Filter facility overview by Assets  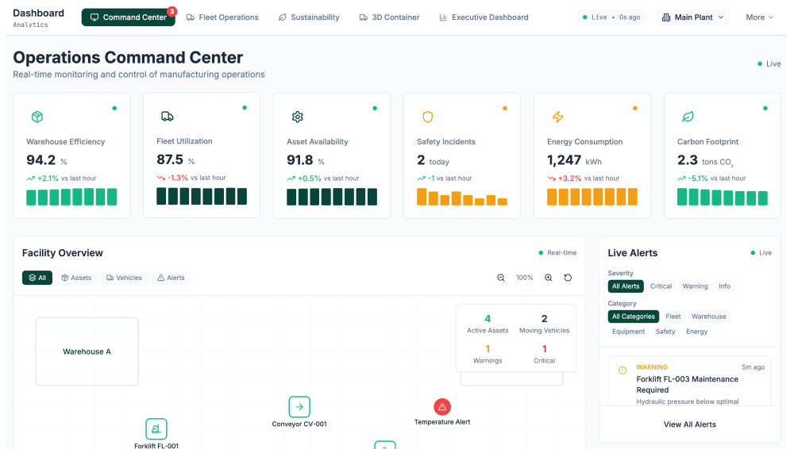[76, 278]
